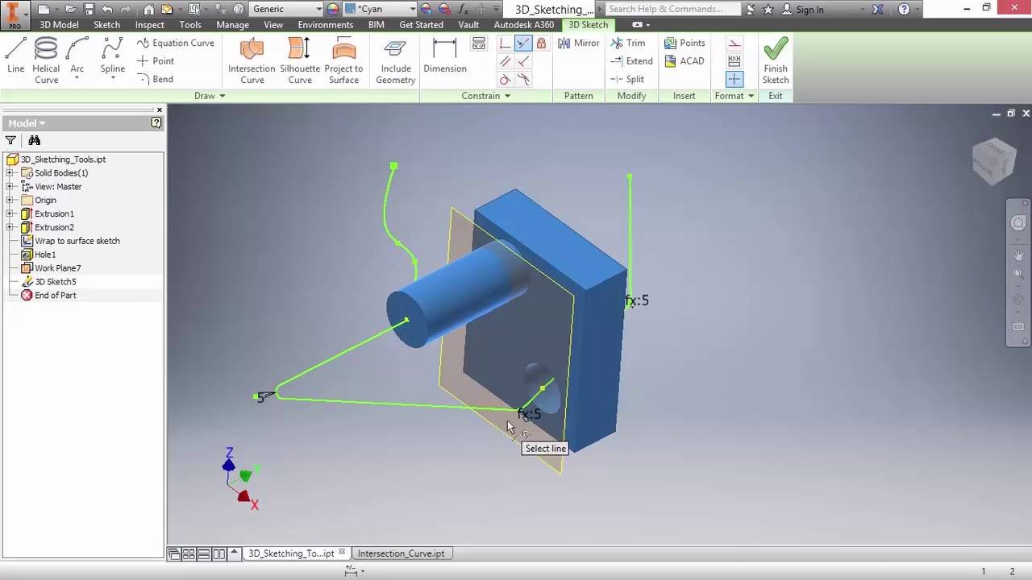Toggle the active collinear constraint button
This screenshot has height=580, width=1032.
click(x=523, y=43)
